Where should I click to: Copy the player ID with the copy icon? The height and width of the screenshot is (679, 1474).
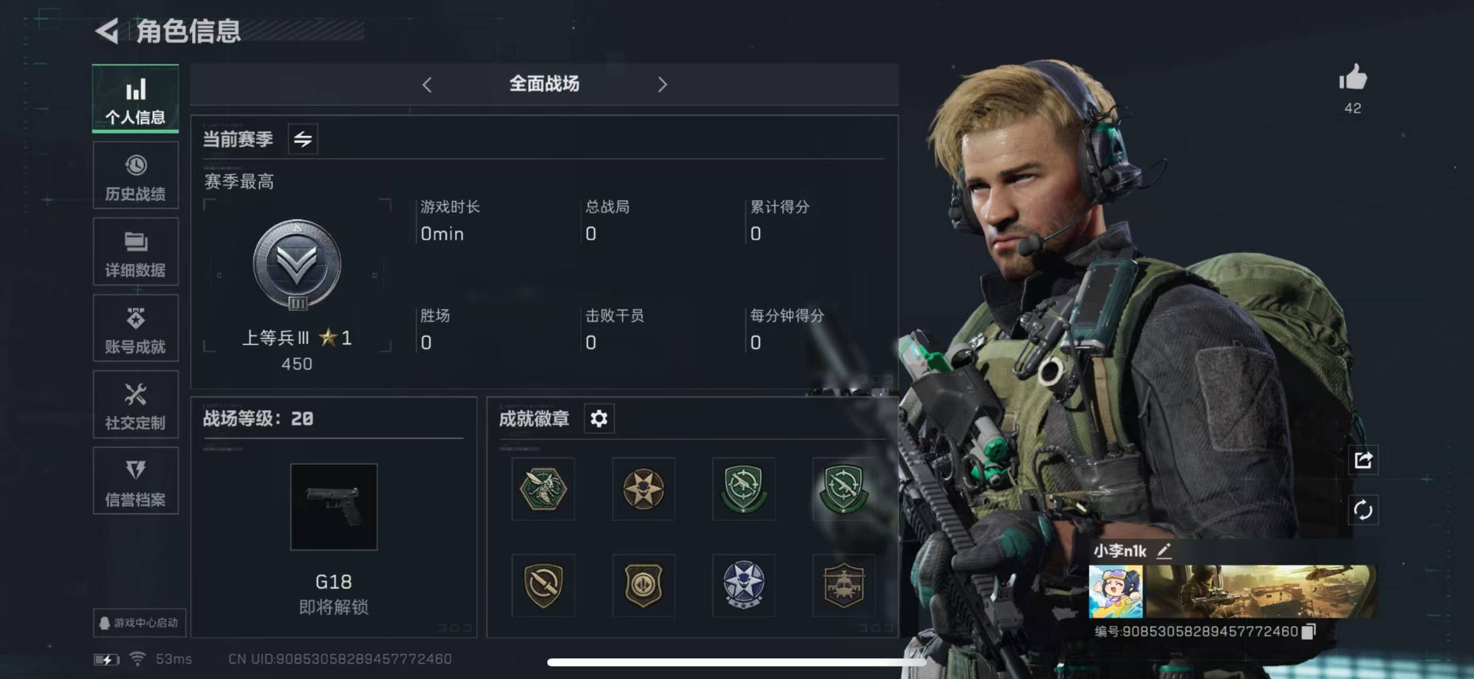click(x=1309, y=631)
